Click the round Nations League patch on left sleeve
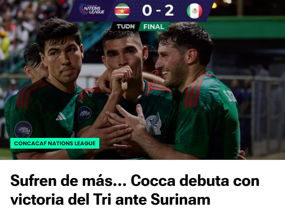The height and width of the screenshot is (222, 285). coord(23,129)
